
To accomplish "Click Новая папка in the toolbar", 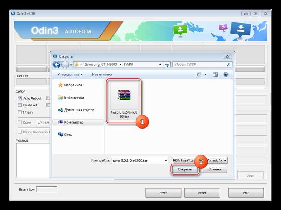I will pyautogui.click(x=102, y=75).
